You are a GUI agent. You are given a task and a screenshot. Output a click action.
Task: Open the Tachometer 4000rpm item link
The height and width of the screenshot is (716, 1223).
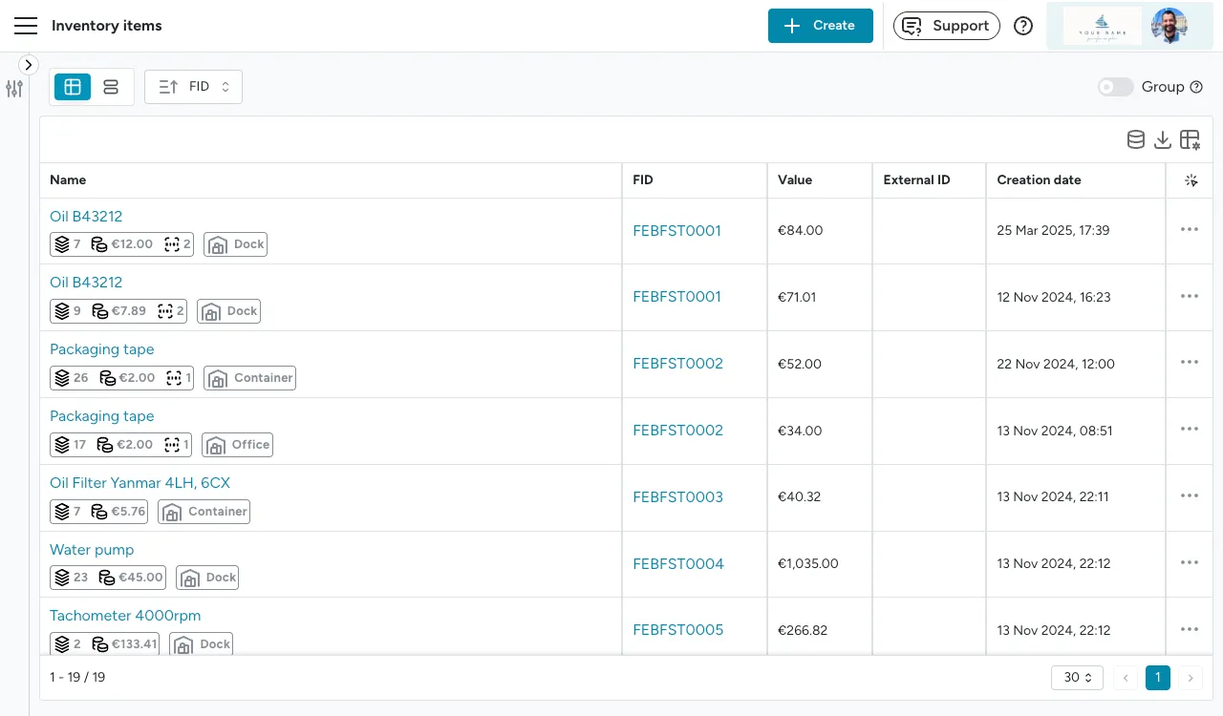click(x=125, y=616)
